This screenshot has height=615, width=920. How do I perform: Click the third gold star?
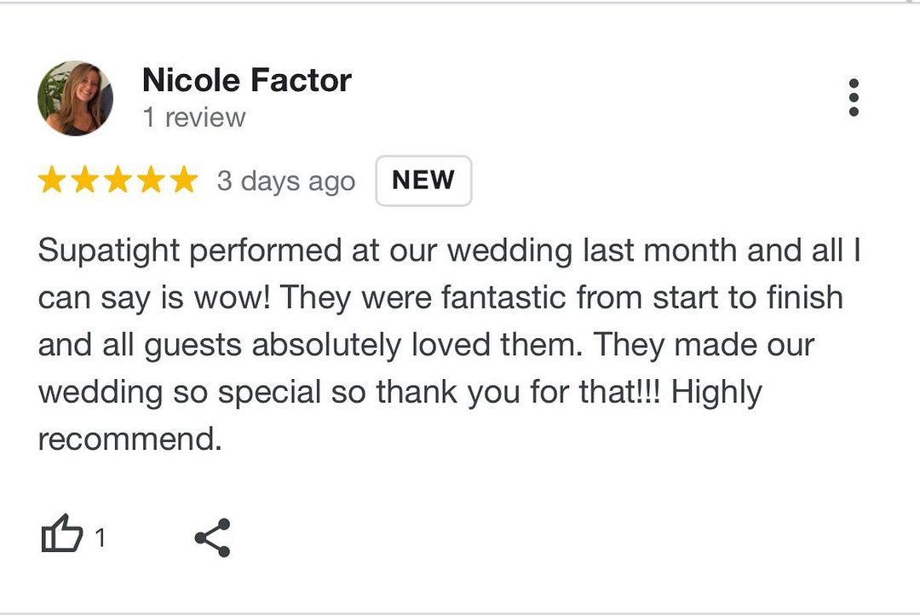(x=118, y=181)
